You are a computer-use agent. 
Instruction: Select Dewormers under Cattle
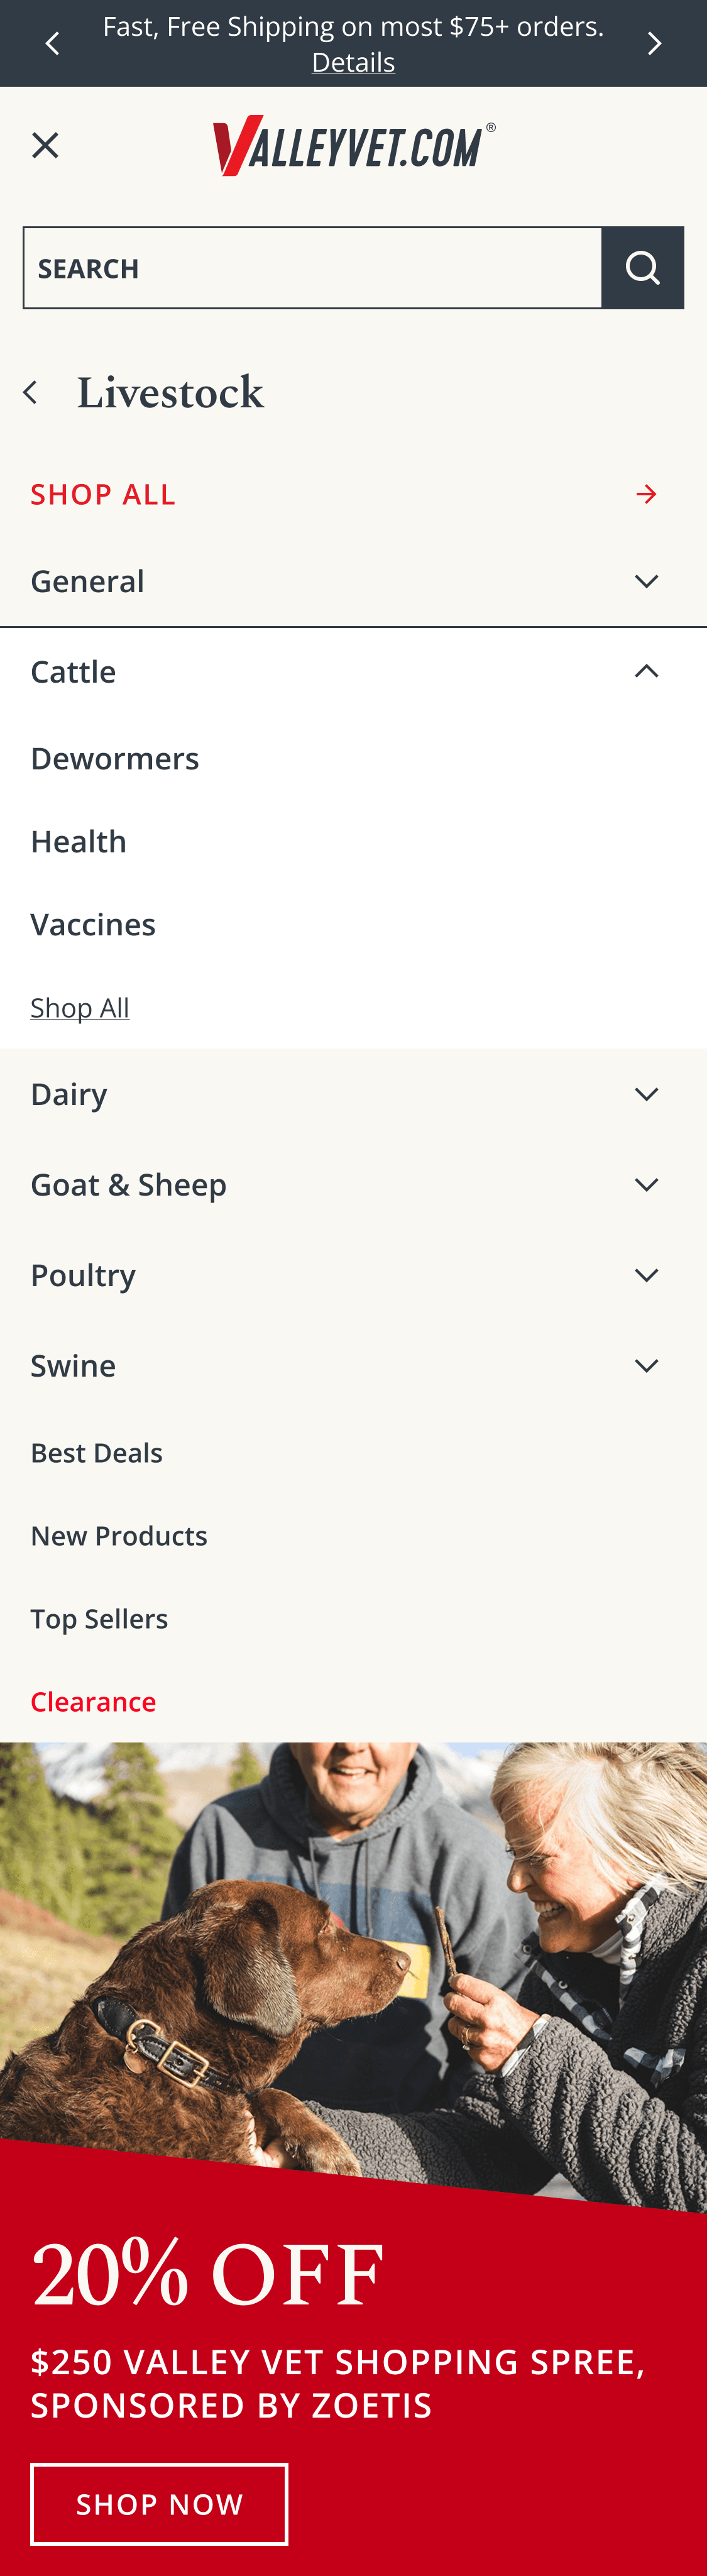115,759
